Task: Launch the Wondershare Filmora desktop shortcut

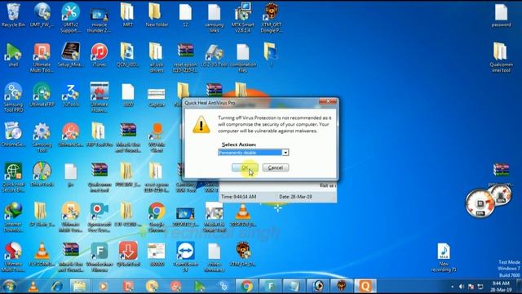Action: [100, 256]
